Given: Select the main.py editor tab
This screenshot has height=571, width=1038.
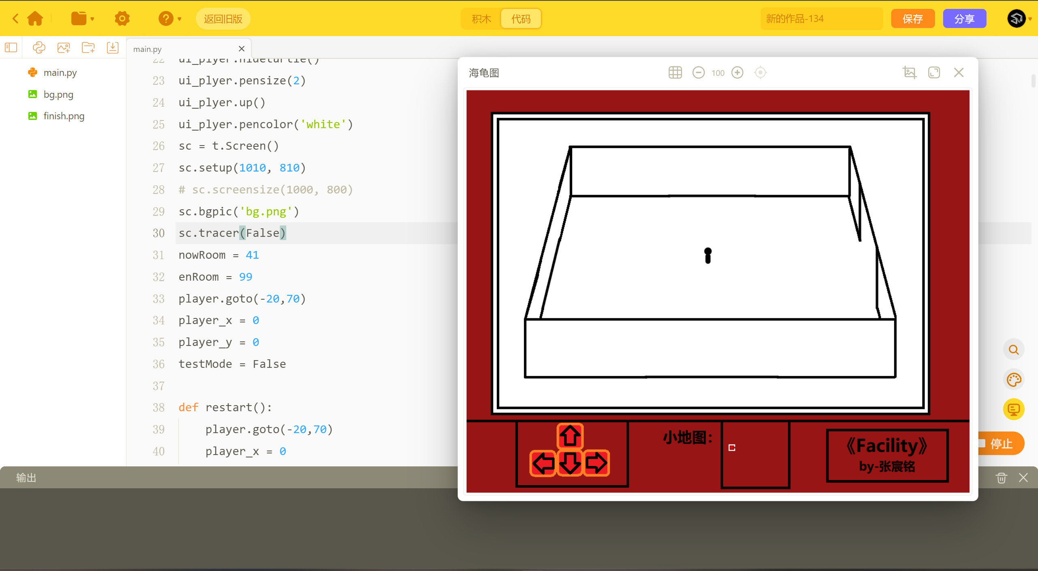Looking at the screenshot, I should (x=189, y=49).
